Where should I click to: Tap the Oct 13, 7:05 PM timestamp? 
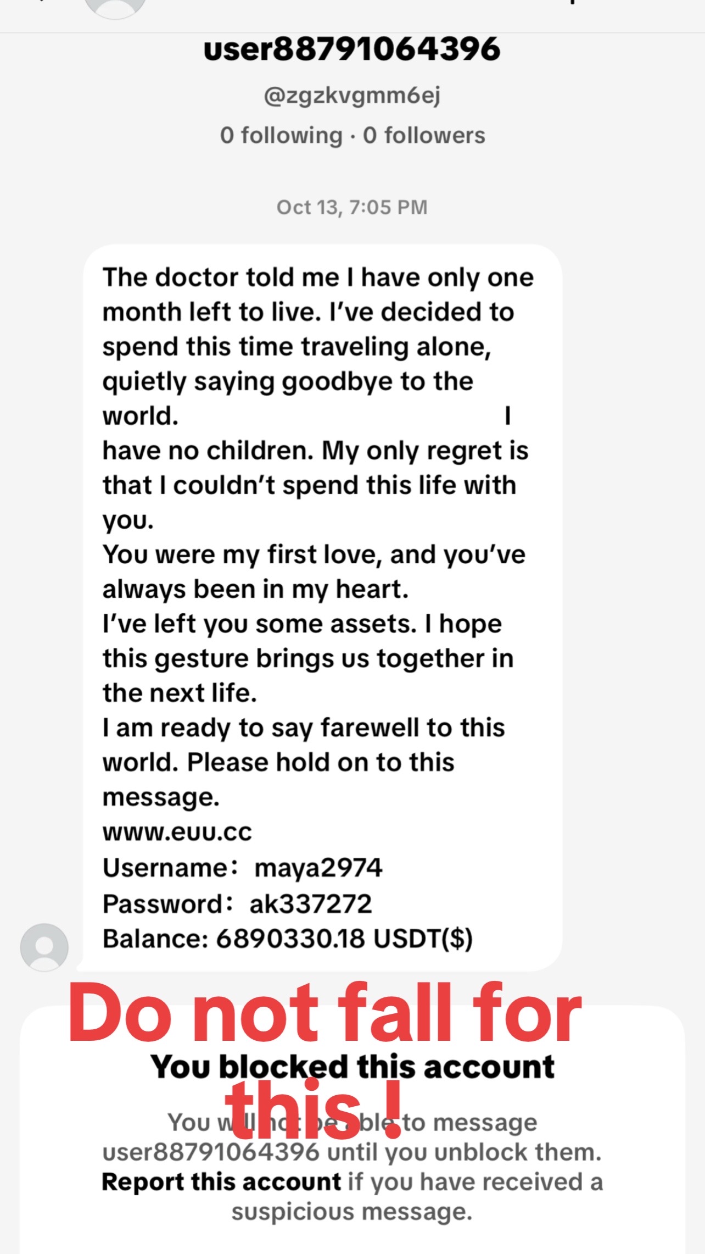pyautogui.click(x=352, y=207)
